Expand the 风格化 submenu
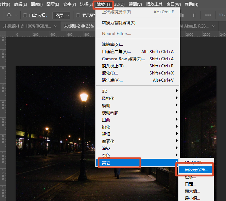226x201 pixels. [x=138, y=98]
